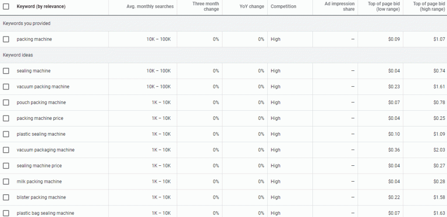
Task: Select 'vacuum packaging machine' checkbox
Action: [x=6, y=150]
